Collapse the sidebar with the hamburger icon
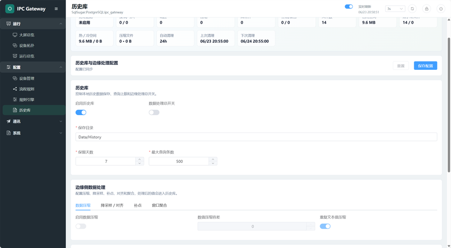This screenshot has height=248, width=451. point(56,8)
